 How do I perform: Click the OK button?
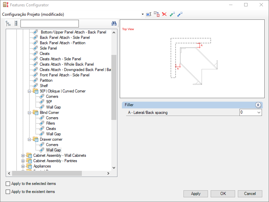pos(223,194)
